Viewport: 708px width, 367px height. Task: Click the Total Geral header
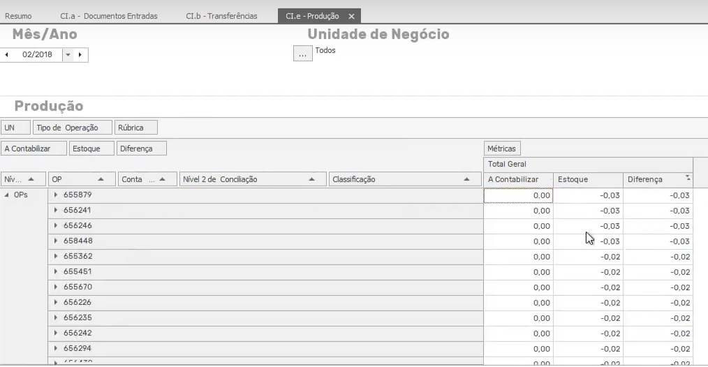coord(589,164)
